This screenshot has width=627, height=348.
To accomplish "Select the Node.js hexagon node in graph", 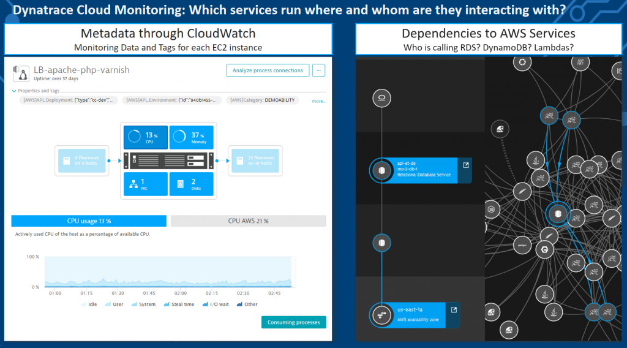I will (492, 209).
